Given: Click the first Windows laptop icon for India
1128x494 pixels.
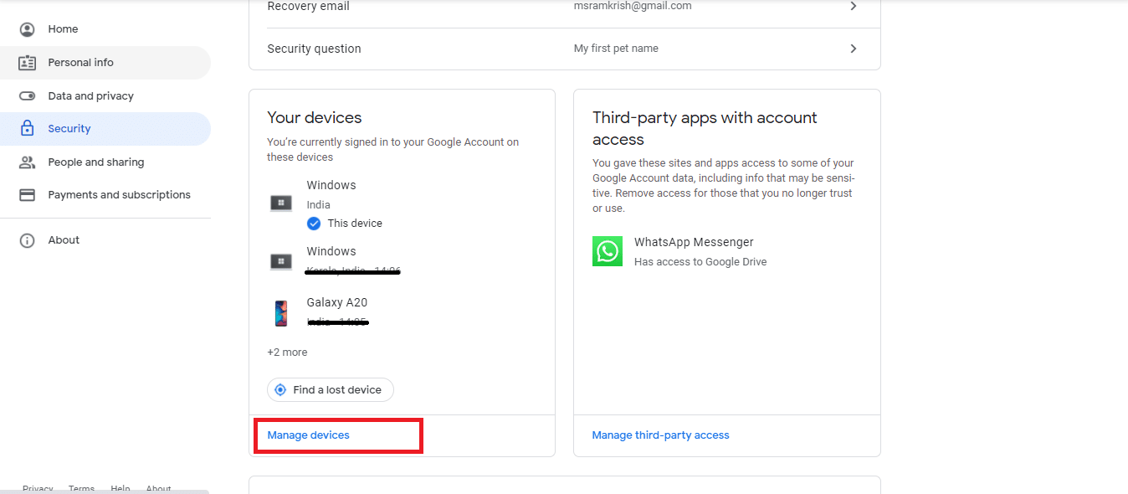Looking at the screenshot, I should click(x=281, y=203).
